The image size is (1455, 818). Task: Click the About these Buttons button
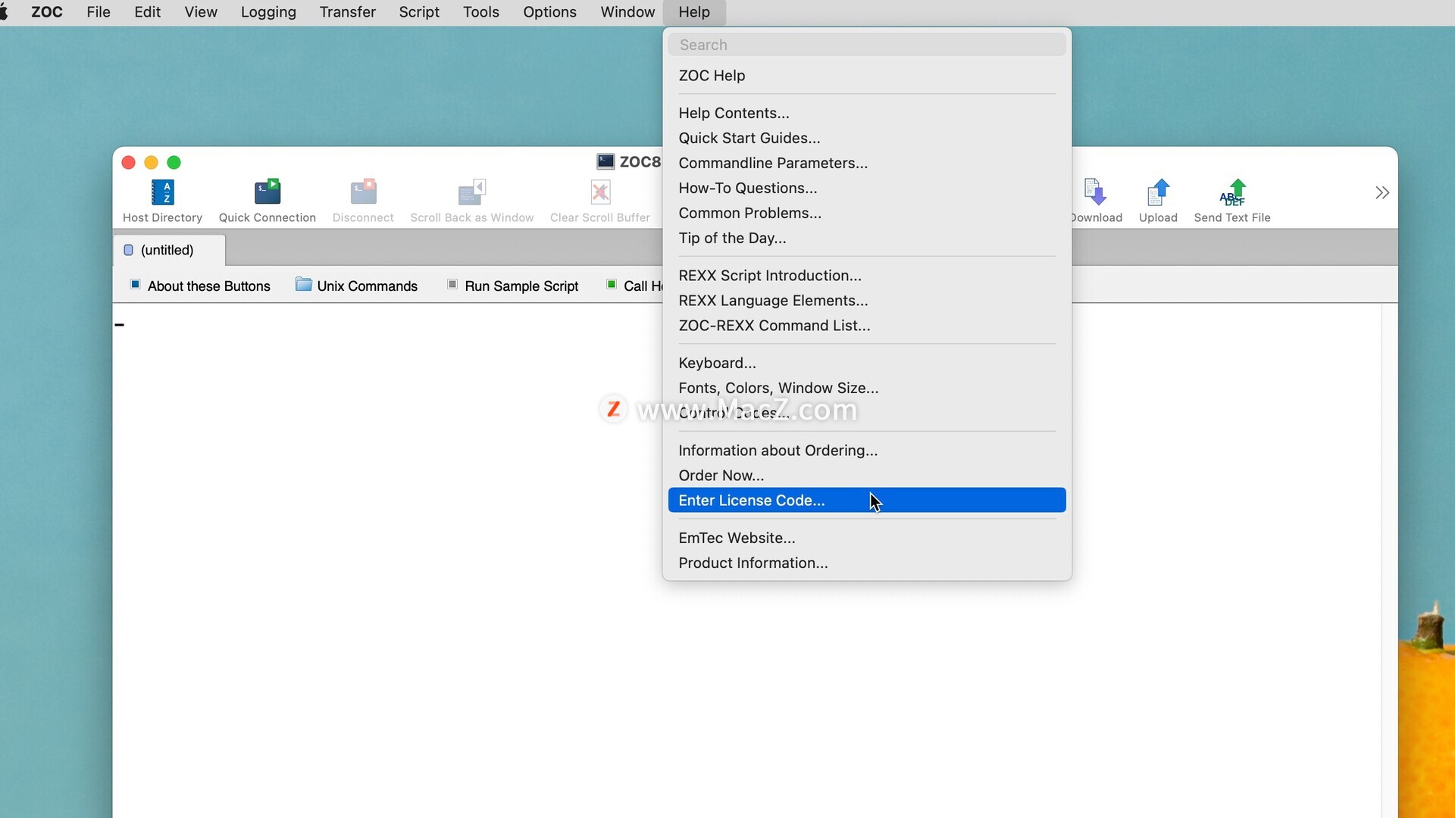(200, 286)
